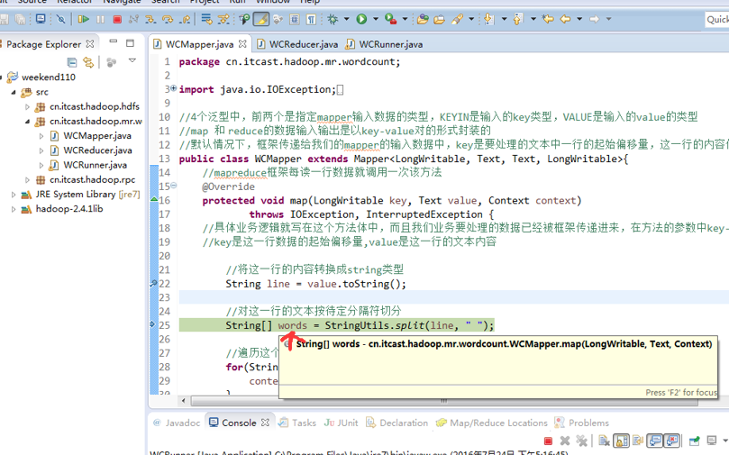The width and height of the screenshot is (729, 455).
Task: Click the Open Type icon
Action: (x=423, y=19)
